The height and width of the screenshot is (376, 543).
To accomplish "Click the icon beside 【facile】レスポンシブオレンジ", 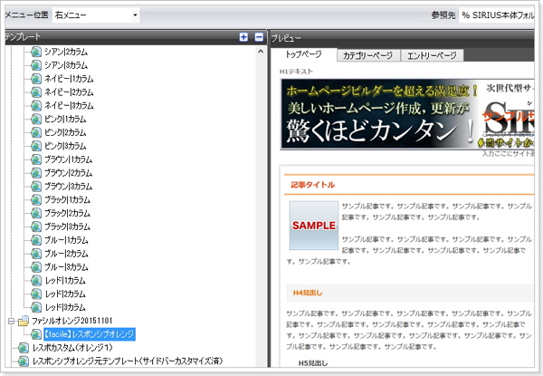I will coord(36,334).
